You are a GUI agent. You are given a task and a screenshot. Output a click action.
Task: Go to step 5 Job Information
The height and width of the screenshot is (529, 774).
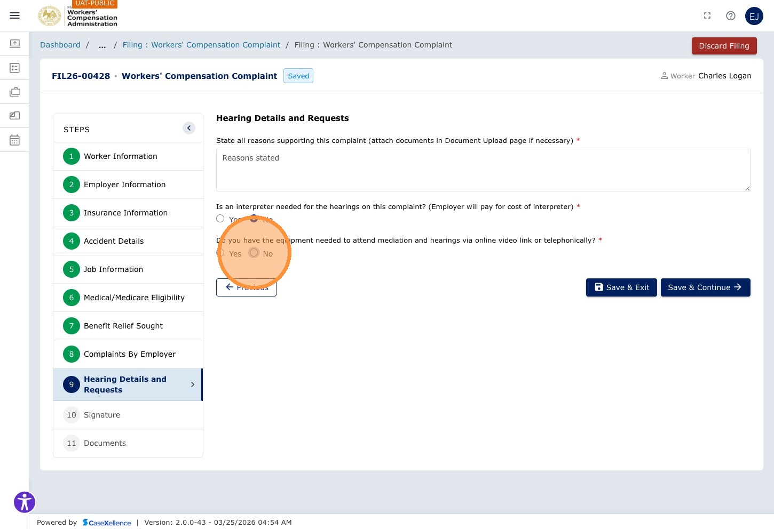pyautogui.click(x=128, y=269)
